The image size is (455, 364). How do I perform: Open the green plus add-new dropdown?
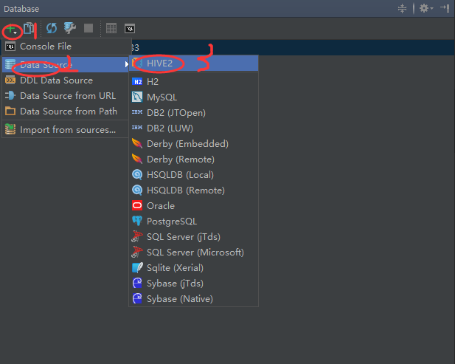click(12, 29)
